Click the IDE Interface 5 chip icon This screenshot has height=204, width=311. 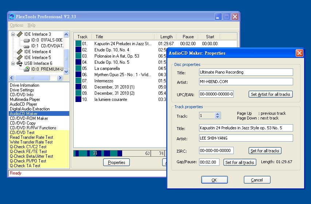click(20, 58)
